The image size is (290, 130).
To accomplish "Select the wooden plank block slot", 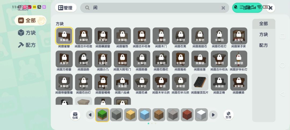I will click(159, 115).
